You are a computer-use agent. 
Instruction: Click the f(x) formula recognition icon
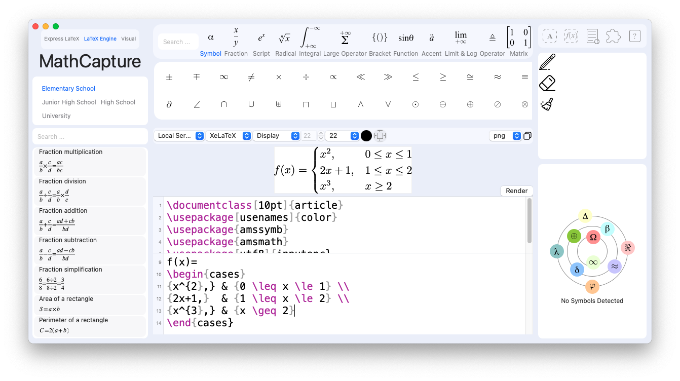571,35
